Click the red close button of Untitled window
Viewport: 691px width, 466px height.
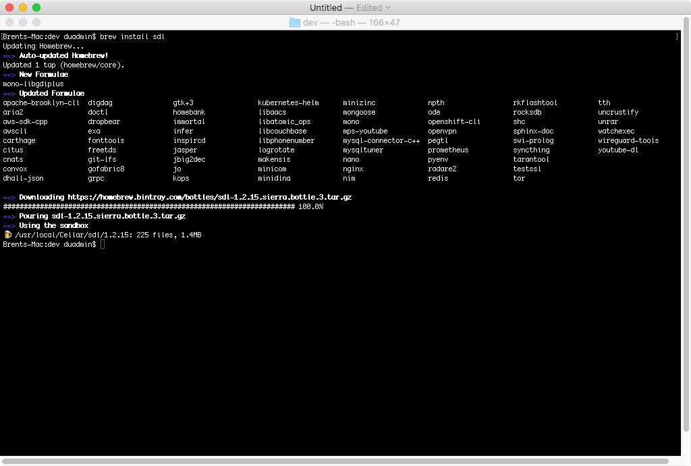click(9, 7)
